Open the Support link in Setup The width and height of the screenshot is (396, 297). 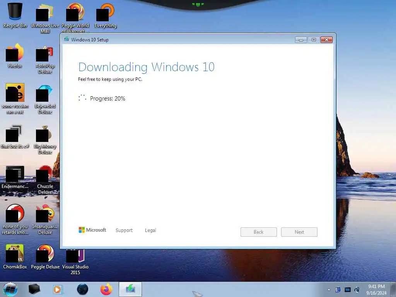pos(124,230)
